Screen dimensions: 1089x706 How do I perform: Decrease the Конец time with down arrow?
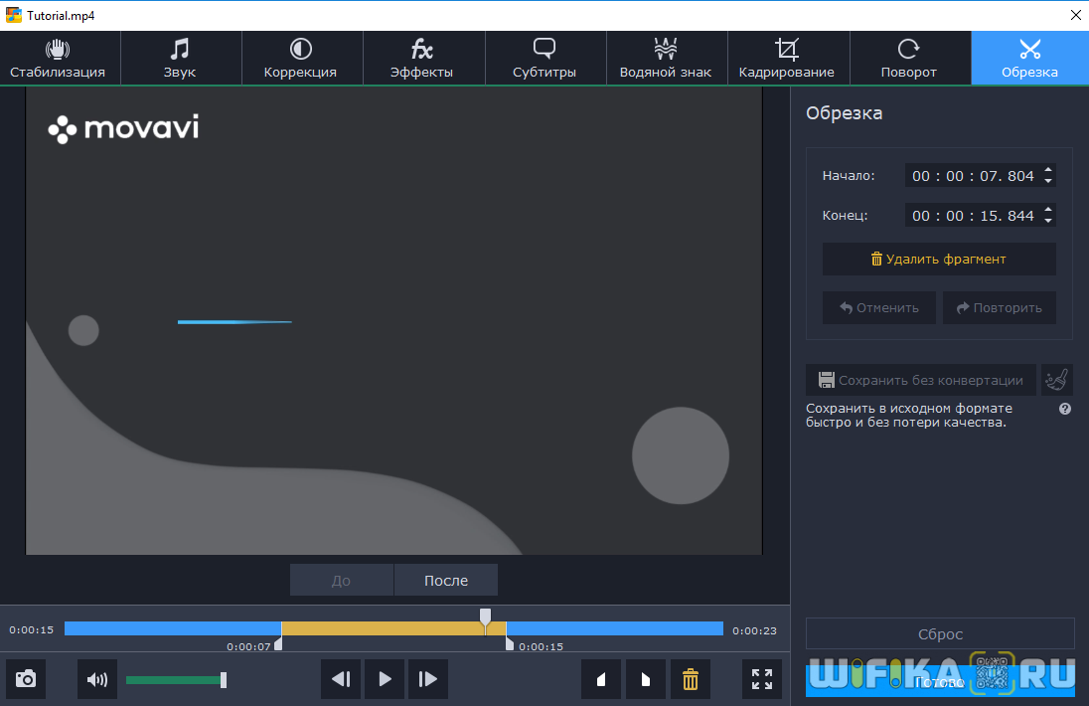coord(1048,221)
